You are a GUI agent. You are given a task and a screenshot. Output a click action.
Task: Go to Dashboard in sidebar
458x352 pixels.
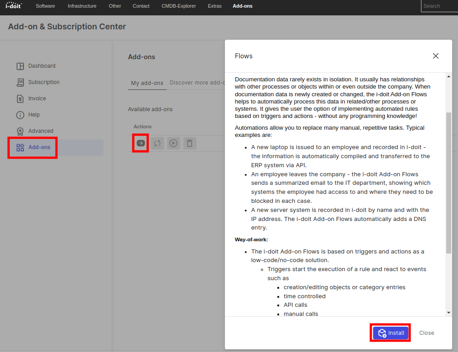point(42,66)
